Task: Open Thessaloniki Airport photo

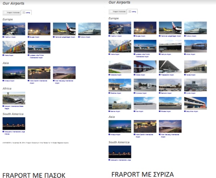Action: (x=170, y=67)
